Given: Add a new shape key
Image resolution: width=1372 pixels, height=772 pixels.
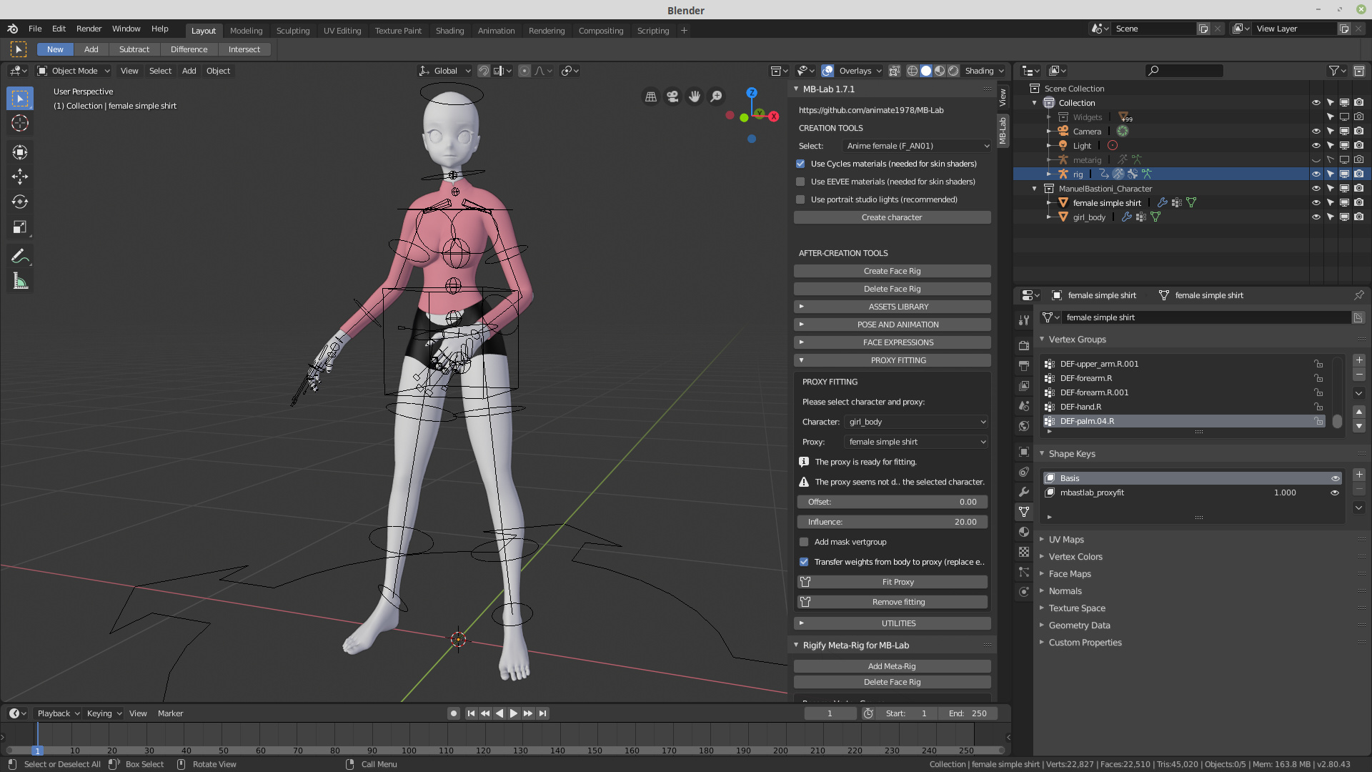Looking at the screenshot, I should (1359, 475).
